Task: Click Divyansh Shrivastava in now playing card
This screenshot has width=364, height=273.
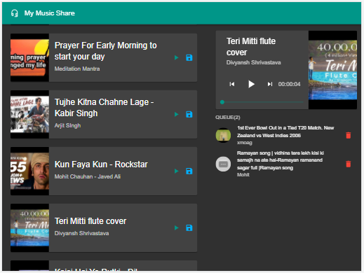Action: tap(254, 62)
